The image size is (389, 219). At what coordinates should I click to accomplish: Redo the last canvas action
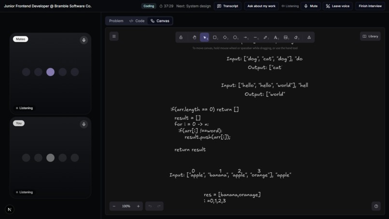click(x=159, y=206)
